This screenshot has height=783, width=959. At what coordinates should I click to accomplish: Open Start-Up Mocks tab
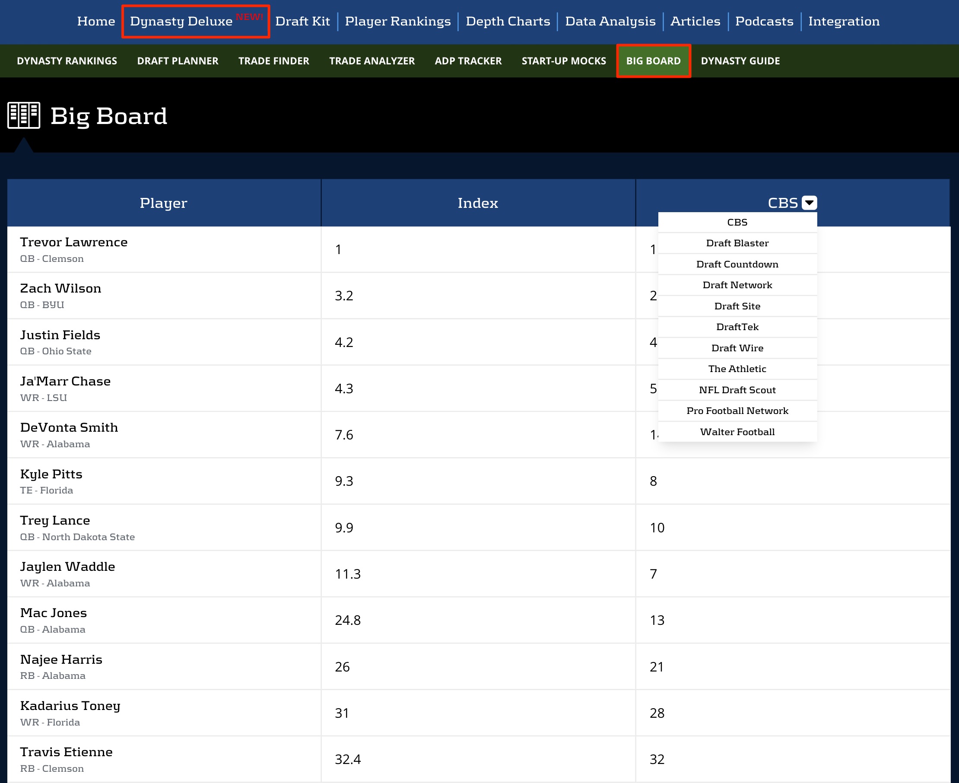coord(564,61)
